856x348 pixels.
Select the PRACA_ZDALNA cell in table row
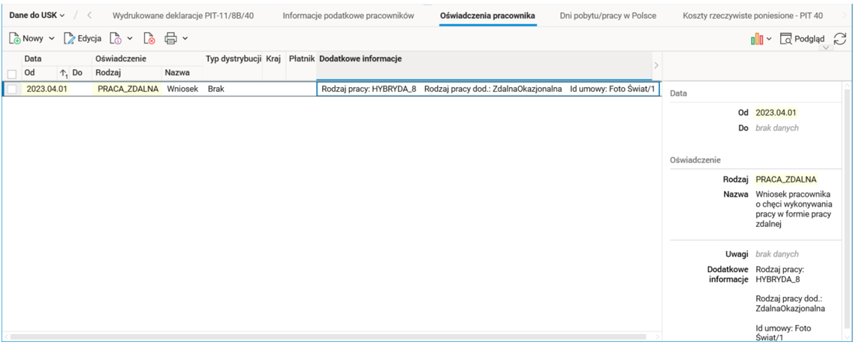click(128, 89)
